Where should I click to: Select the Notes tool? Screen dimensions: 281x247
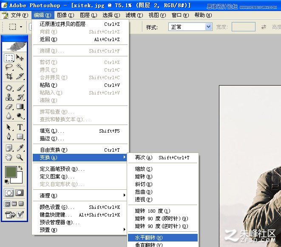tap(9, 148)
